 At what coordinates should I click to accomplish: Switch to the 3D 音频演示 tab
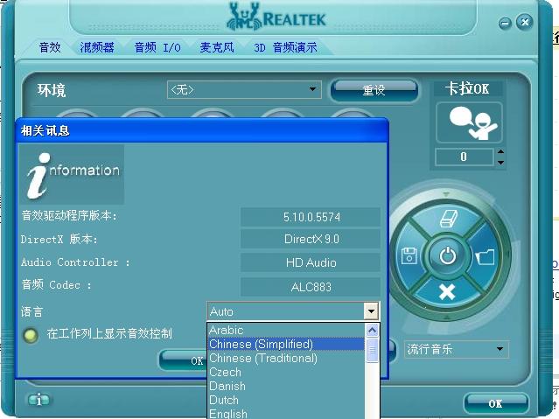click(285, 47)
